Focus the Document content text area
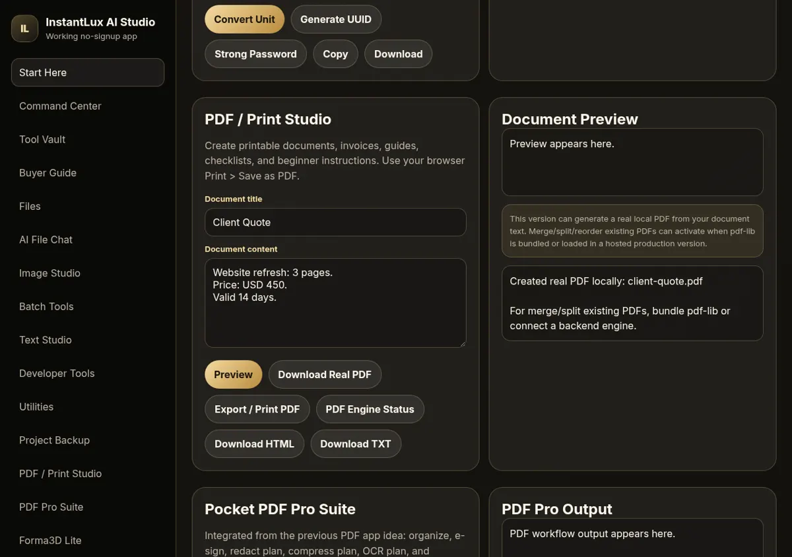The image size is (792, 557). [335, 303]
